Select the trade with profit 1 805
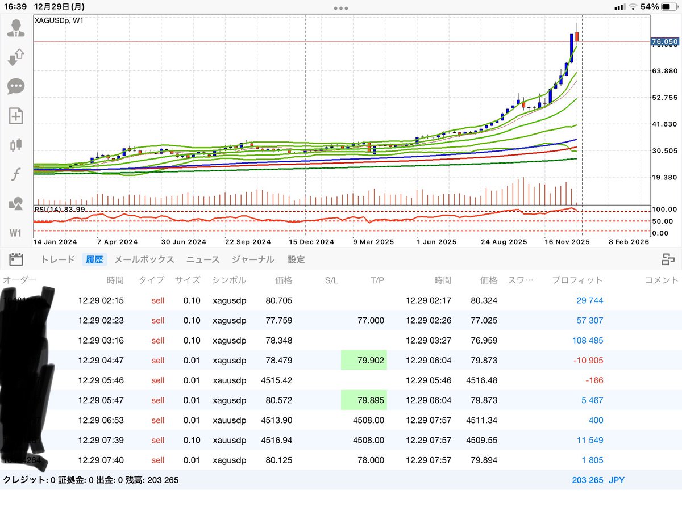682x511 pixels. [341, 460]
